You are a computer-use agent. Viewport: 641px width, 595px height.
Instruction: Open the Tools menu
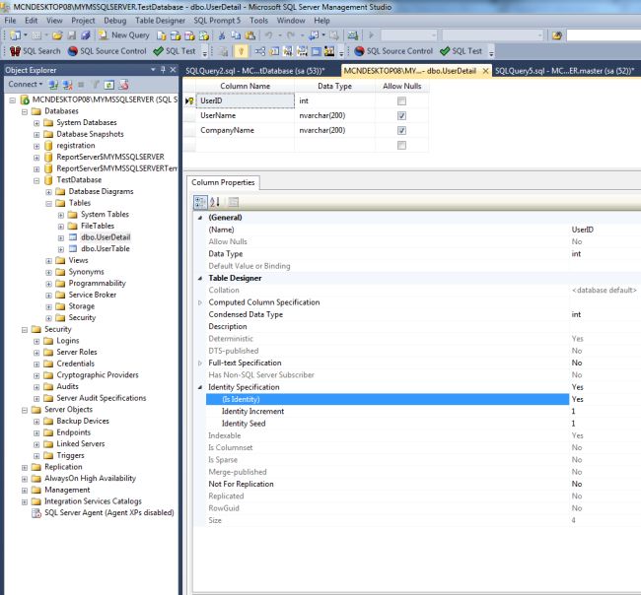pyautogui.click(x=258, y=21)
